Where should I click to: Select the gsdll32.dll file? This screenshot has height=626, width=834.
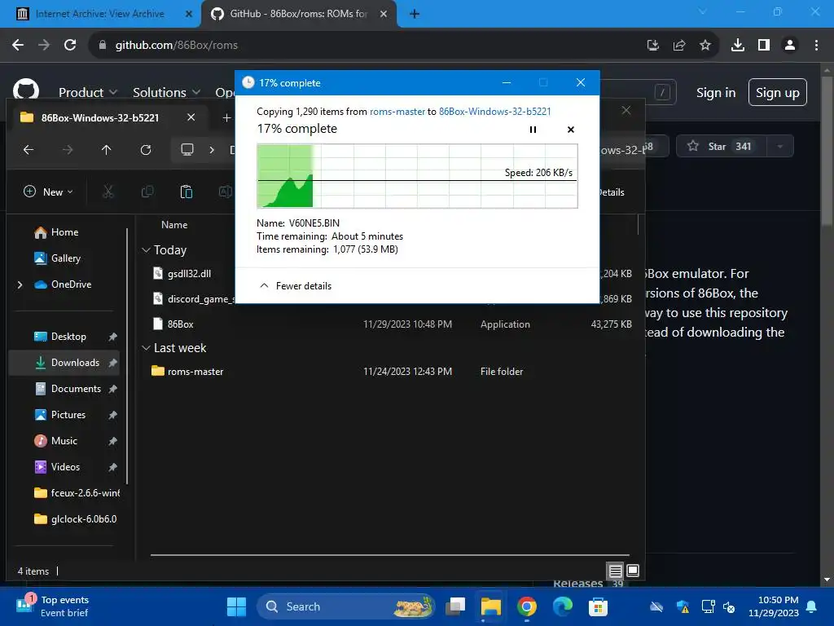[x=189, y=274]
